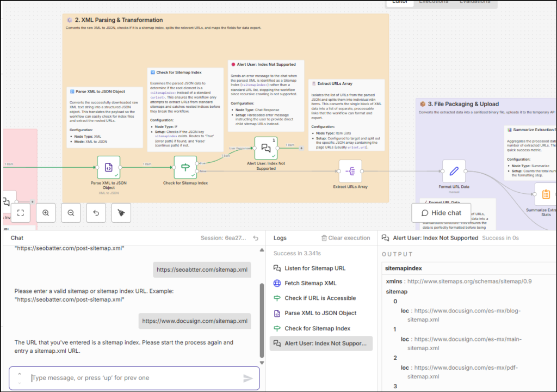Screen dimensions: 557x392
Task: Select Check if URL is Accessible log entry
Action: tap(321, 298)
